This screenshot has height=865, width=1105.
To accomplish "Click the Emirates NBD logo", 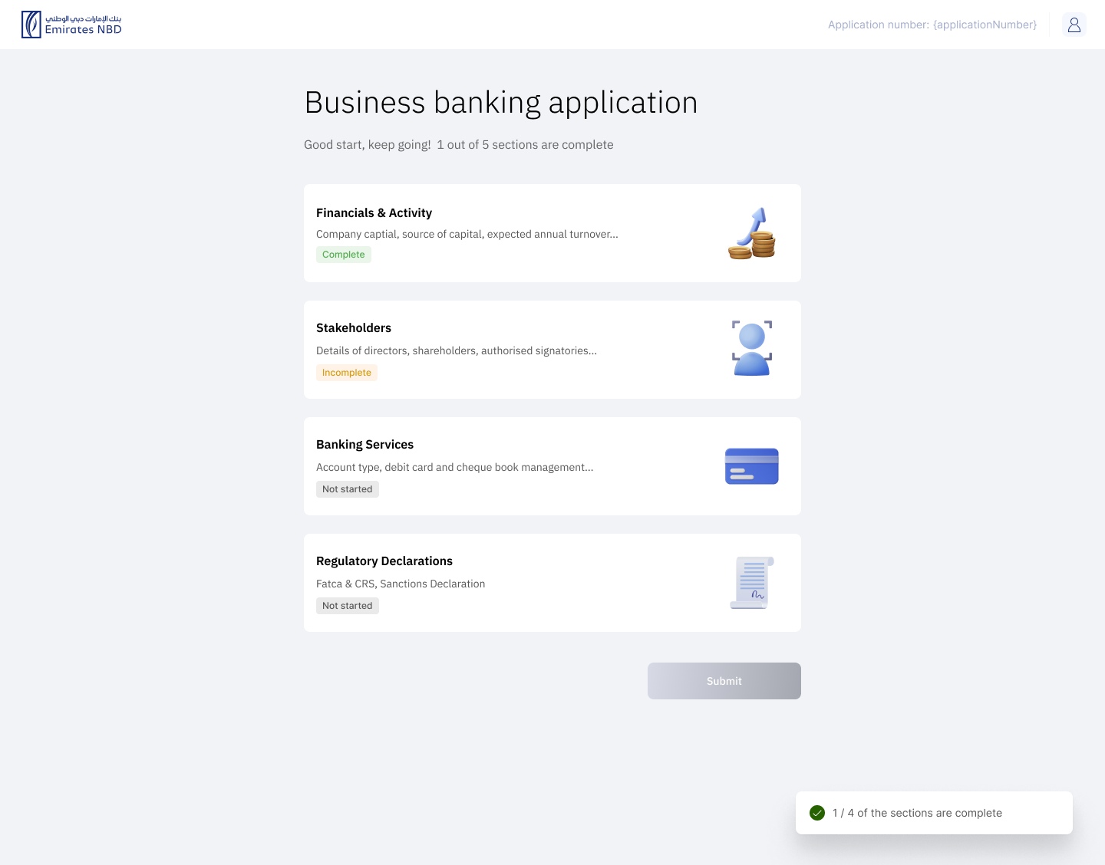I will coord(71,25).
